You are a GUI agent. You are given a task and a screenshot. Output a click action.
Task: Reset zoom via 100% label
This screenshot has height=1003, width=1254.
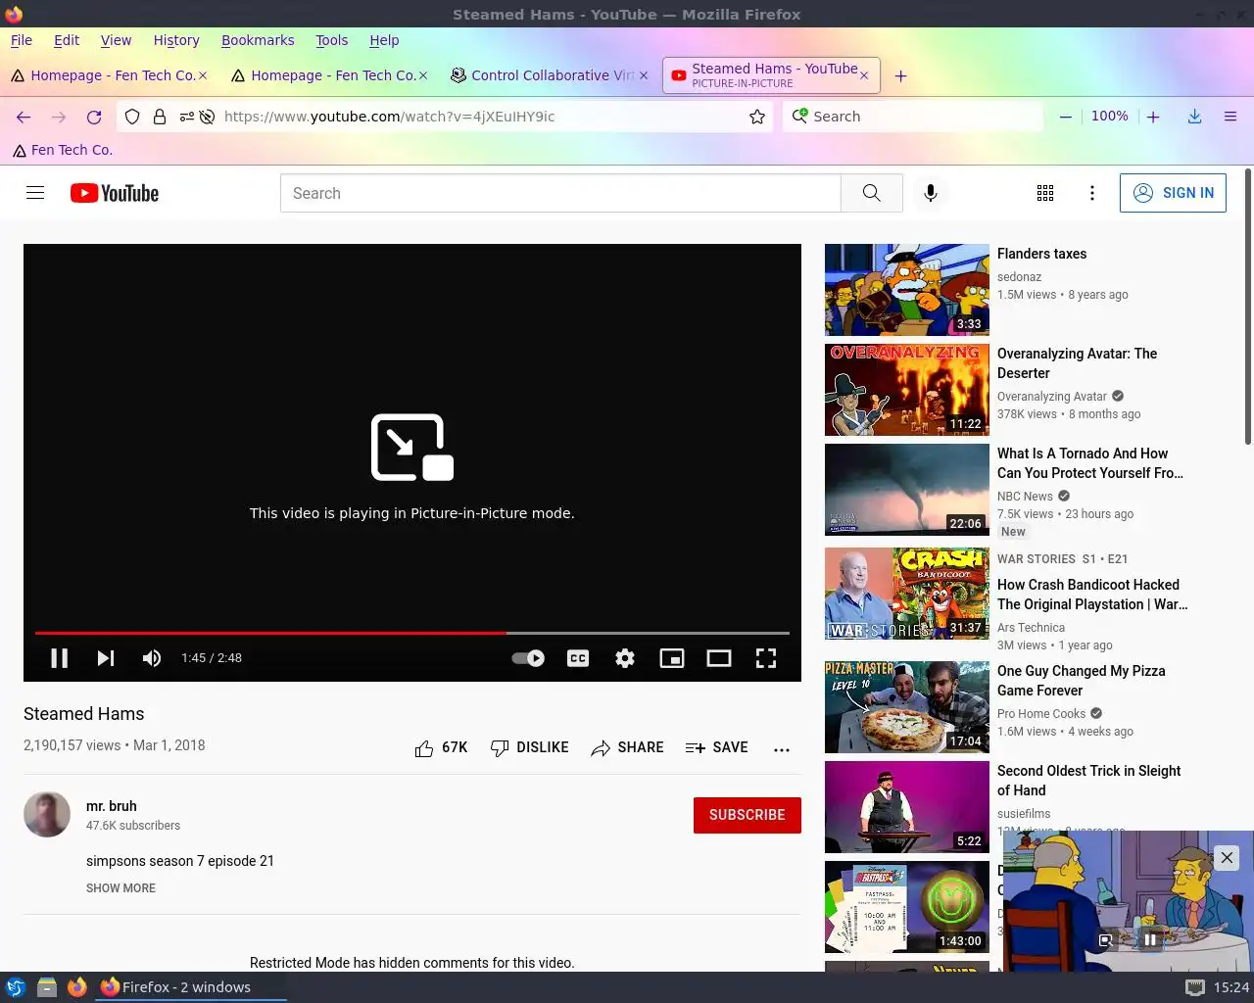(x=1110, y=116)
